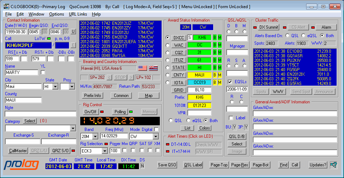Click the red LED beside DX Summit
Screen dimensions: 344x178
click(x=256, y=28)
